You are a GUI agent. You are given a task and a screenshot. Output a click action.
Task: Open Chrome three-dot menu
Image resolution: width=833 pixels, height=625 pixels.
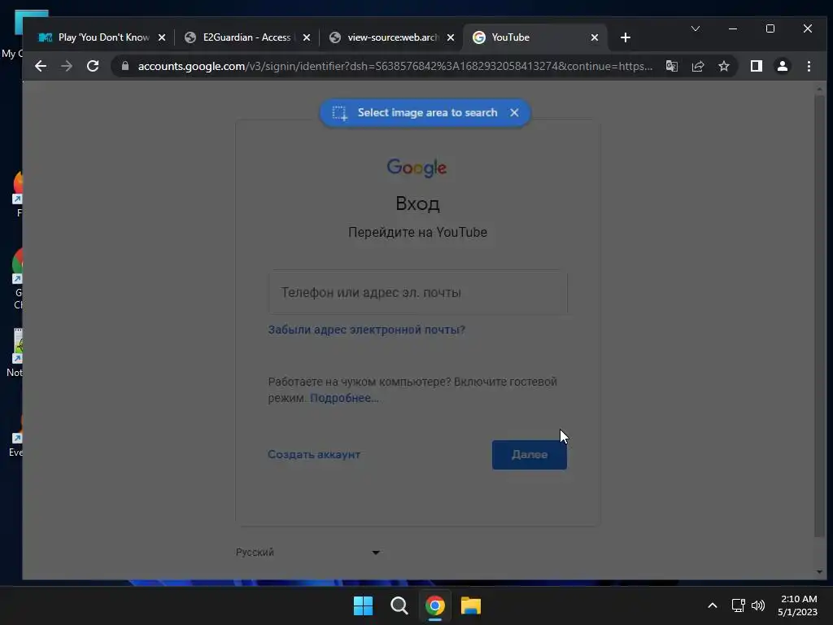click(x=809, y=66)
